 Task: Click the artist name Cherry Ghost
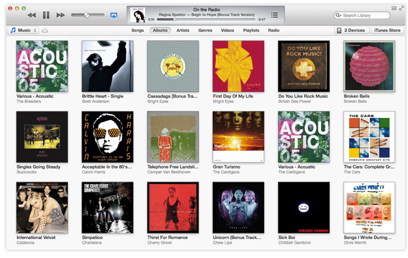point(160,243)
